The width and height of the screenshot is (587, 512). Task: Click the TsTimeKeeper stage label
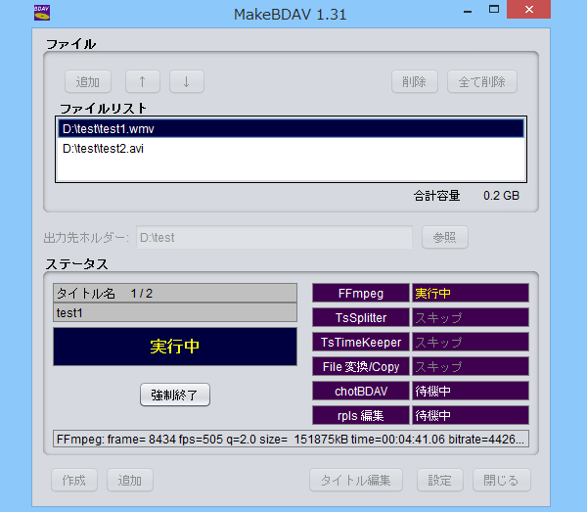[361, 342]
